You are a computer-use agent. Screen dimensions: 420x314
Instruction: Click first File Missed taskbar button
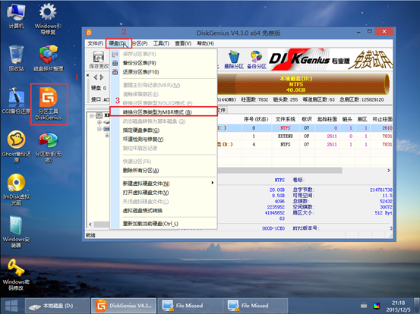tap(190, 306)
